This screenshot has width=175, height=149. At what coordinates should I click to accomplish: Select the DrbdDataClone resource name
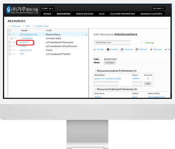click(28, 35)
